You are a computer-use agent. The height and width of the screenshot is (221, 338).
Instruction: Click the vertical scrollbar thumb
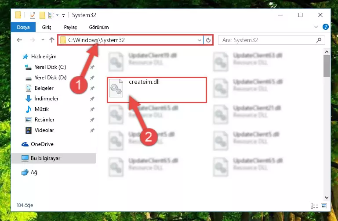click(327, 66)
